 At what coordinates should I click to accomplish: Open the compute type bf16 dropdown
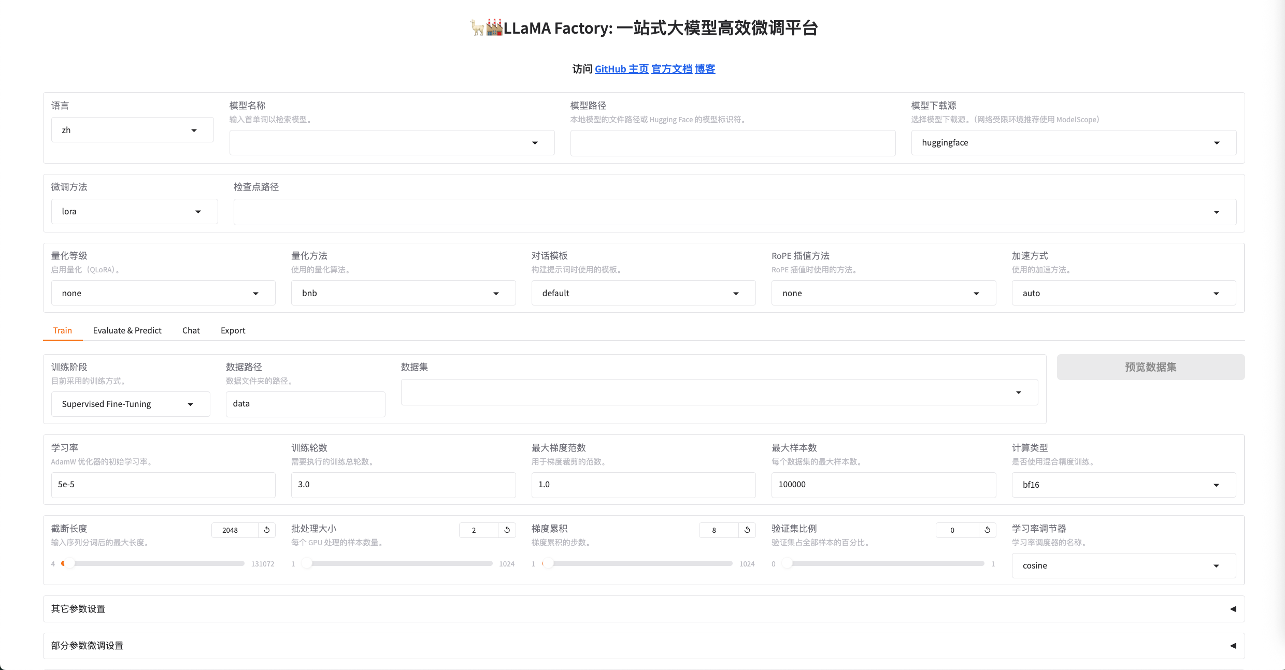1123,485
